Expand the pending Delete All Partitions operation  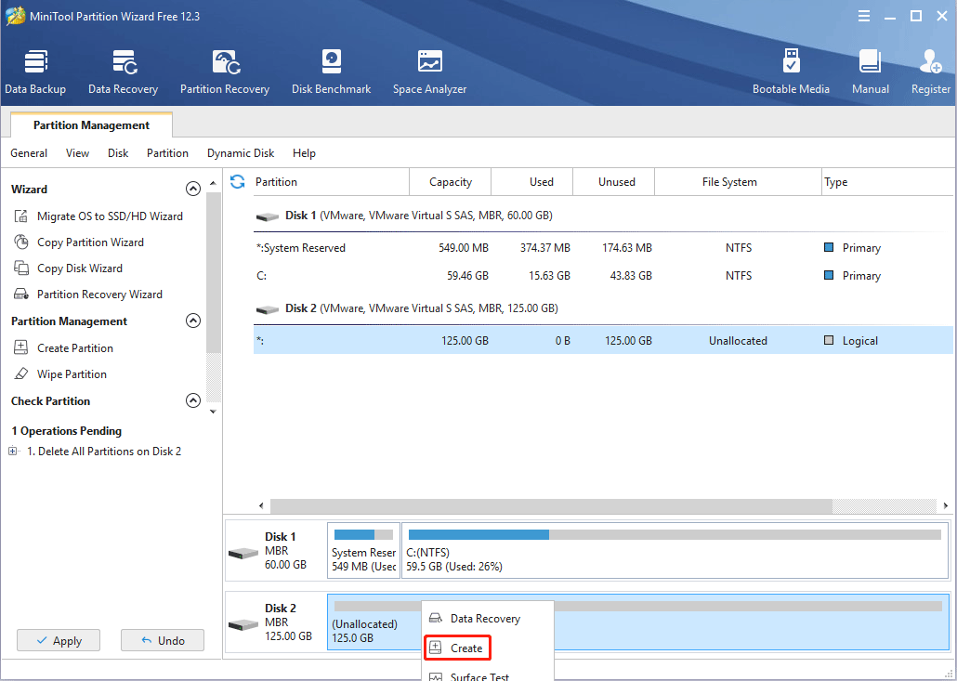13,452
